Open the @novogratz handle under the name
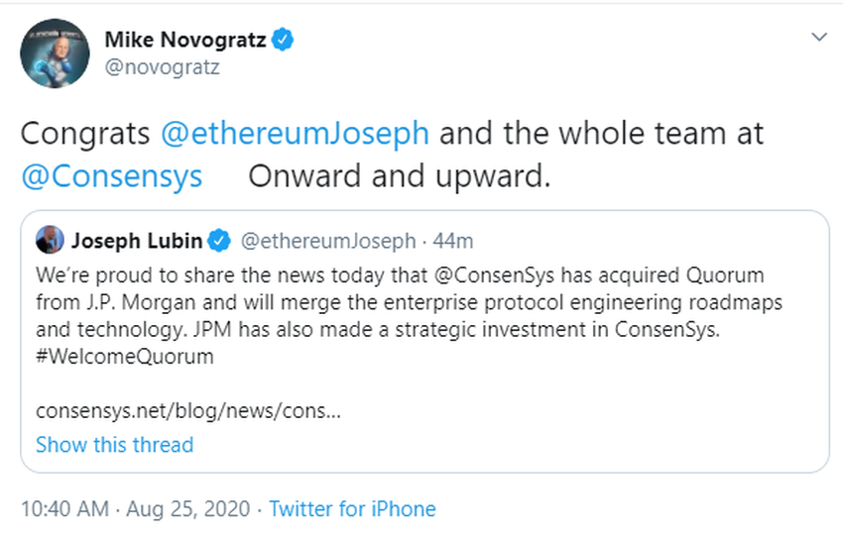This screenshot has height=542, width=843. [x=162, y=67]
